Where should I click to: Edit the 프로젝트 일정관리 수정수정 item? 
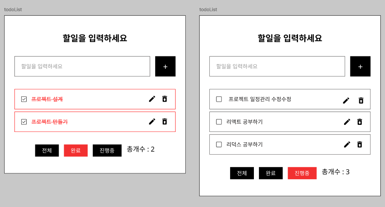(346, 100)
